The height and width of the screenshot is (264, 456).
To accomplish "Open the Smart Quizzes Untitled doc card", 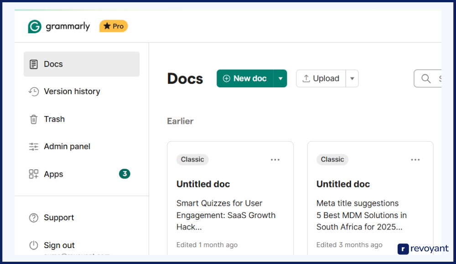I will coord(230,198).
